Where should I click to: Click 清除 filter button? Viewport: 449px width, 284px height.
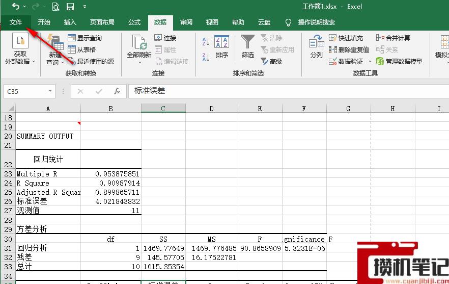pyautogui.click(x=271, y=38)
